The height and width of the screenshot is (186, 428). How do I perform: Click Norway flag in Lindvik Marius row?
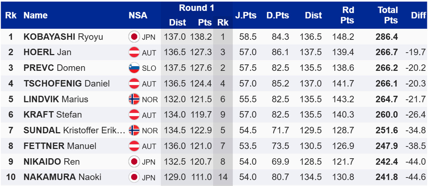point(134,99)
